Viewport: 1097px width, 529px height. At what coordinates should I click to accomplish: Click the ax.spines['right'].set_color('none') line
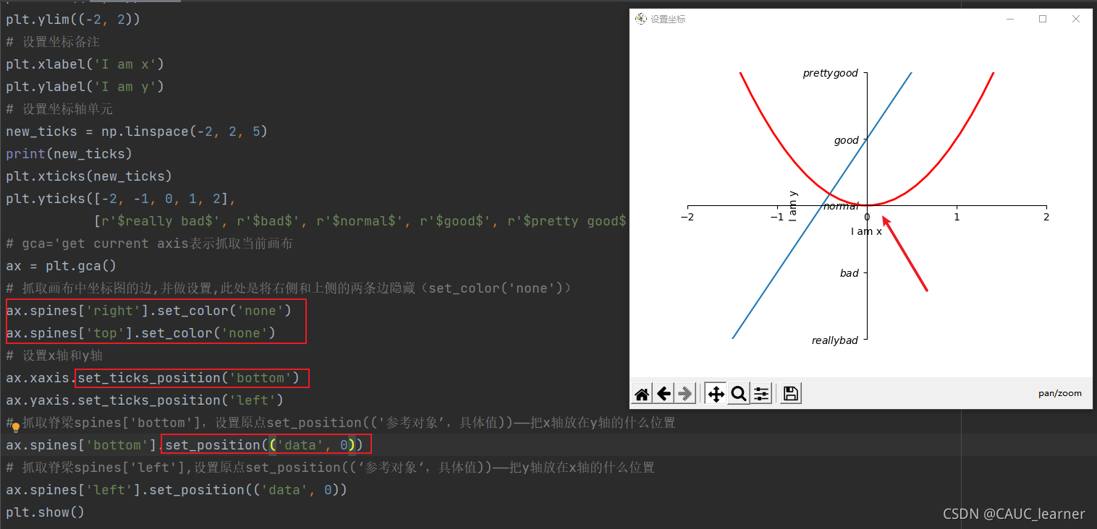[148, 311]
